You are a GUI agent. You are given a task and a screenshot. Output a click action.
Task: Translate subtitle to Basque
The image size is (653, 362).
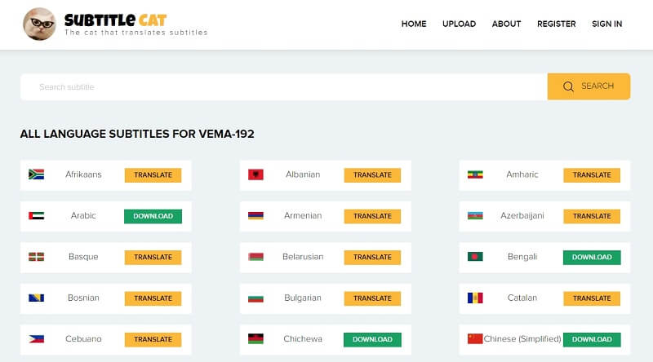click(153, 257)
